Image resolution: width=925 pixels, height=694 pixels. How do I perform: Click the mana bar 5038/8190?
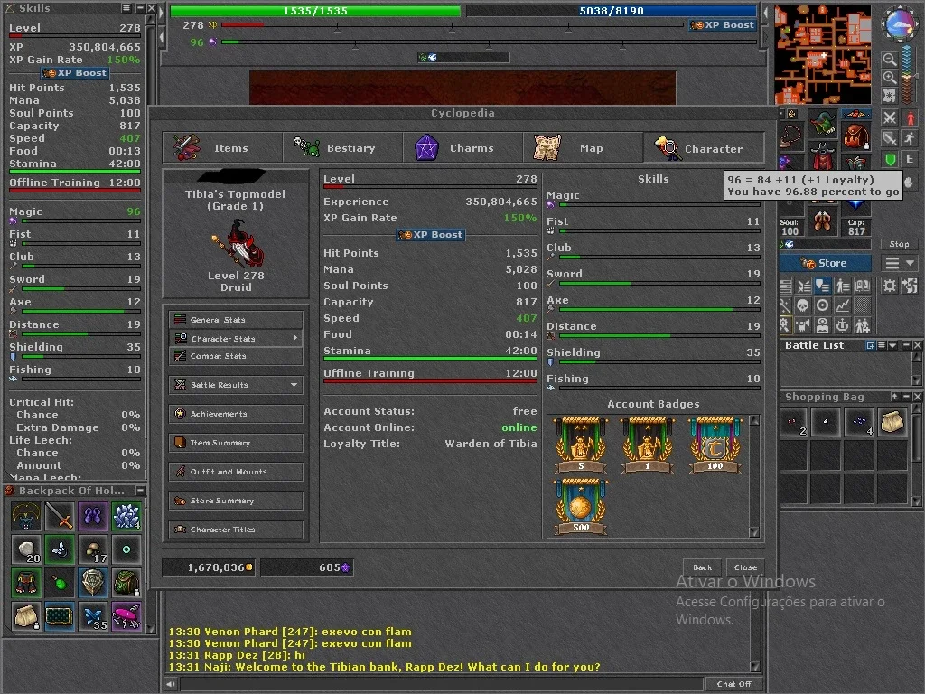pos(612,11)
